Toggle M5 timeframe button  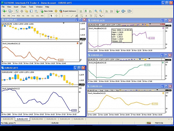click(x=9, y=16)
